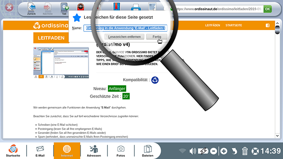Click the Ordissimo compatibility icon
The height and width of the screenshot is (159, 283).
[155, 80]
